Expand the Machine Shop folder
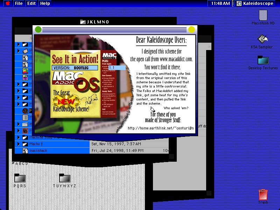This screenshot has height=210, width=280. point(19,138)
